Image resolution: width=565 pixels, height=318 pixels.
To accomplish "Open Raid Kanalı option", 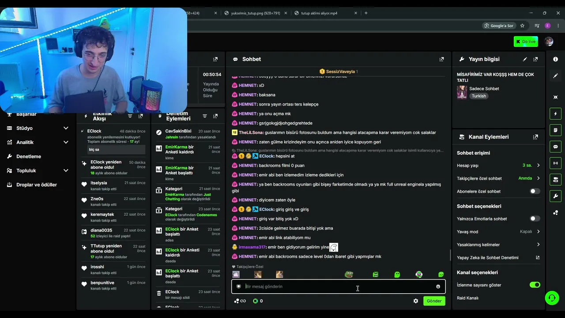I will [467, 298].
